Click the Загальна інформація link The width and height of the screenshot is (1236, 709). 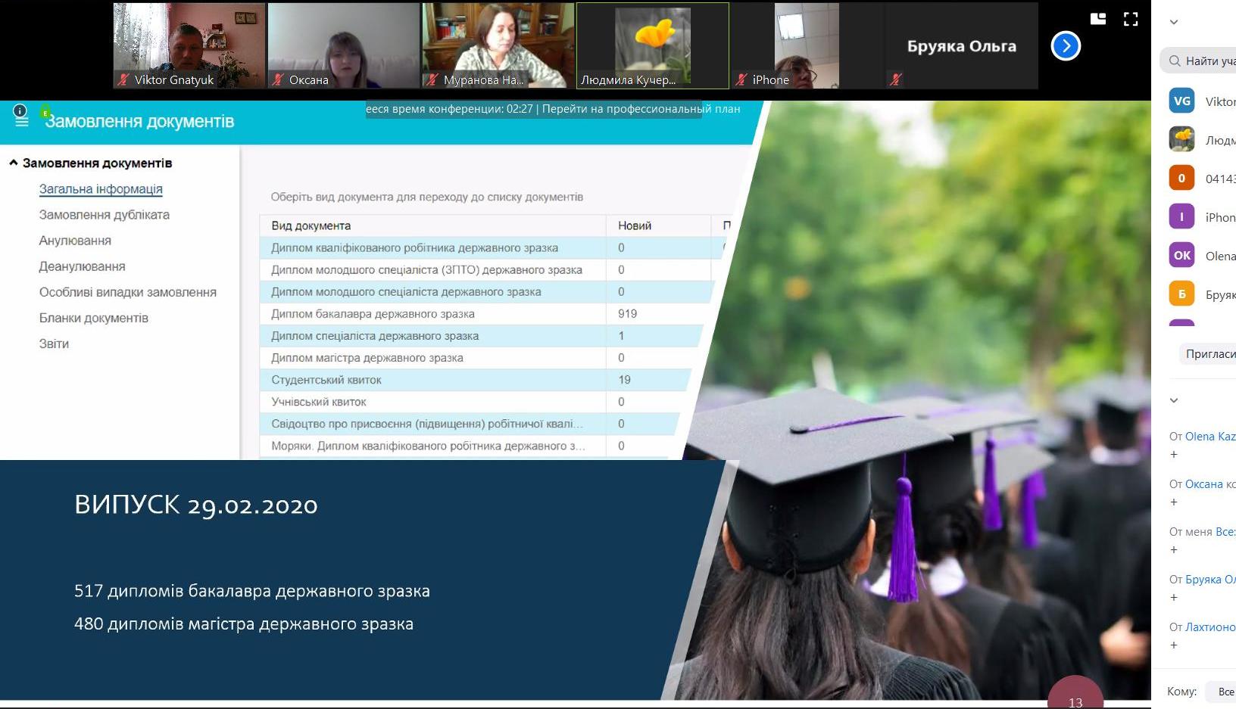click(101, 189)
